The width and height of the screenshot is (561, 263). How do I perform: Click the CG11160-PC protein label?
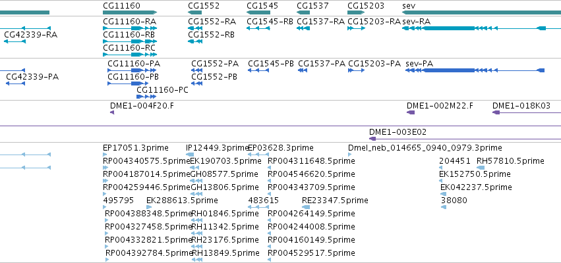162,90
